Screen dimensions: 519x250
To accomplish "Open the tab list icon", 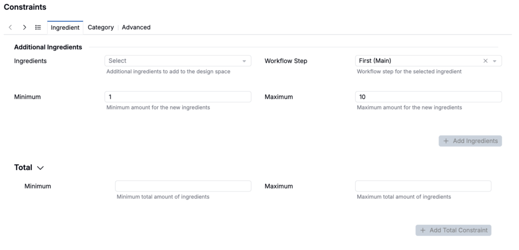I will [38, 27].
